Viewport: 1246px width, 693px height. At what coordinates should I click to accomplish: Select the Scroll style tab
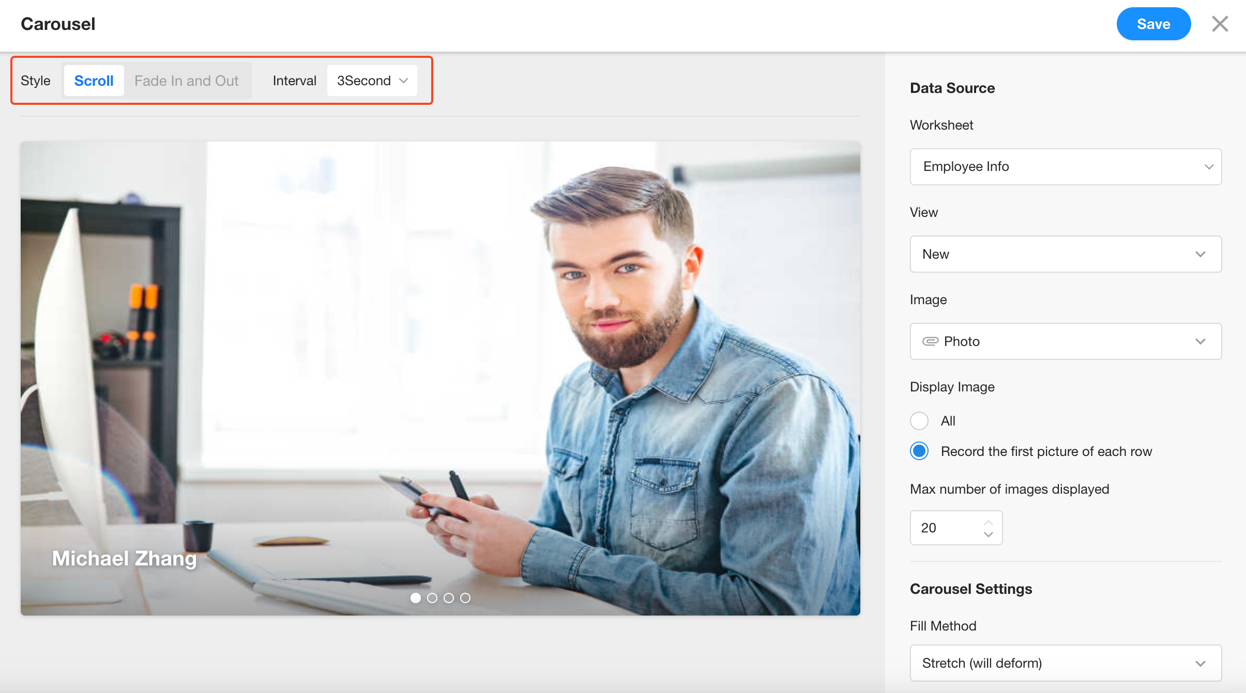pos(94,81)
